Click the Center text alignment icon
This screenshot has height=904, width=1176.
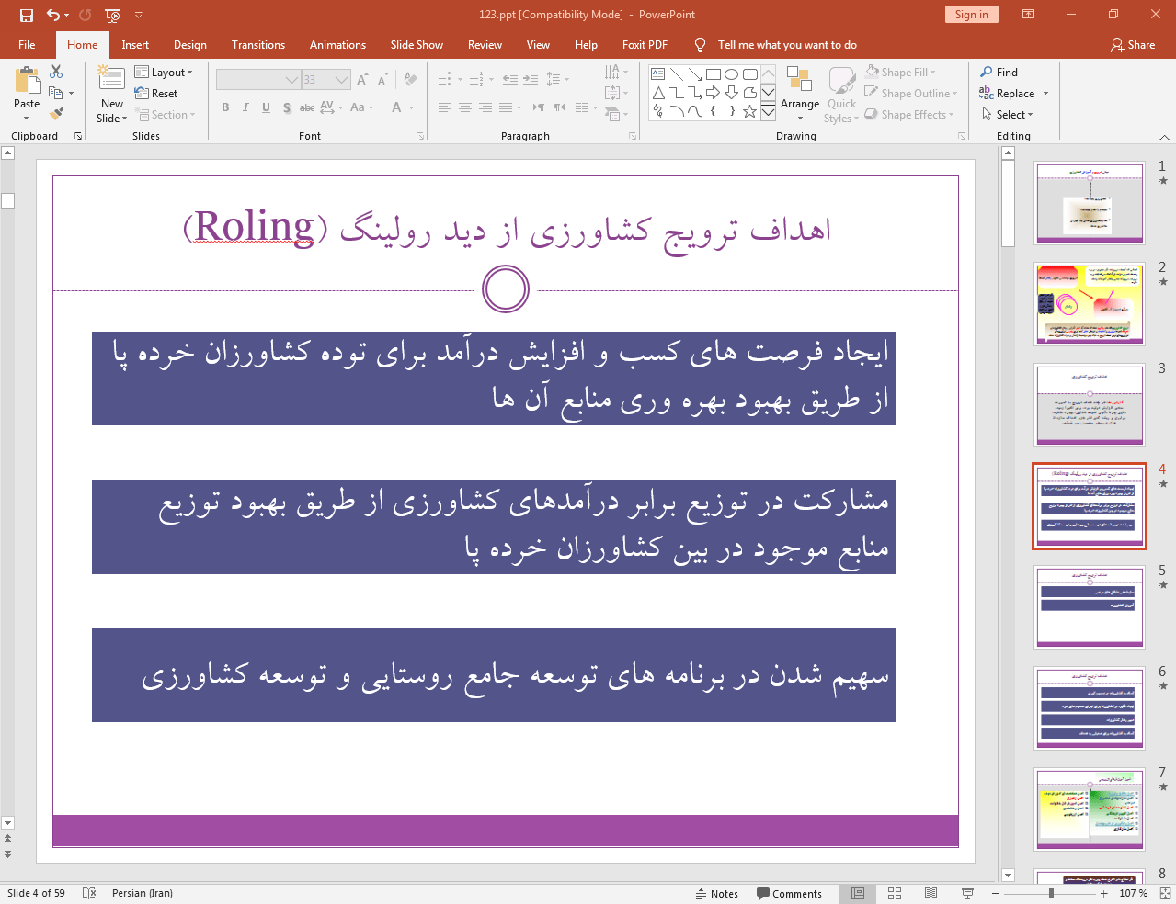(464, 107)
